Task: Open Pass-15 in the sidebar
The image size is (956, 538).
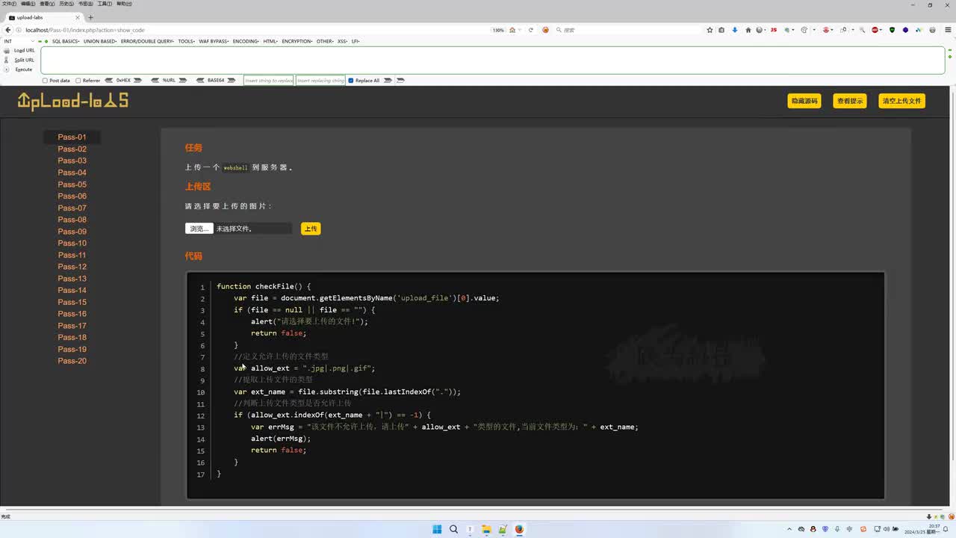Action: coord(72,302)
